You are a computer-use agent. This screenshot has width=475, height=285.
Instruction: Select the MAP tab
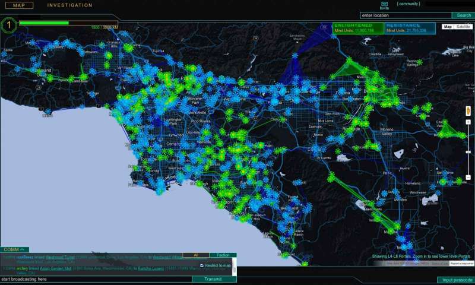tap(18, 5)
